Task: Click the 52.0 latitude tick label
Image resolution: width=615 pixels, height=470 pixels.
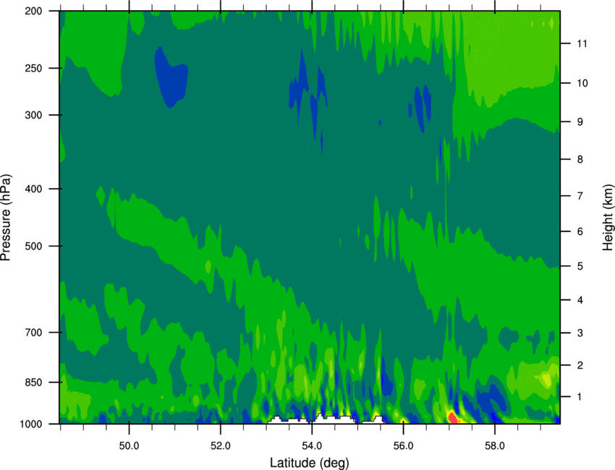Action: tap(221, 446)
